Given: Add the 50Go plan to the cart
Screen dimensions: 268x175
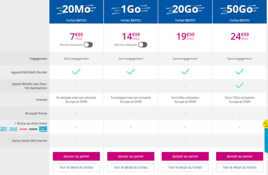Looking at the screenshot, I should 239,156.
